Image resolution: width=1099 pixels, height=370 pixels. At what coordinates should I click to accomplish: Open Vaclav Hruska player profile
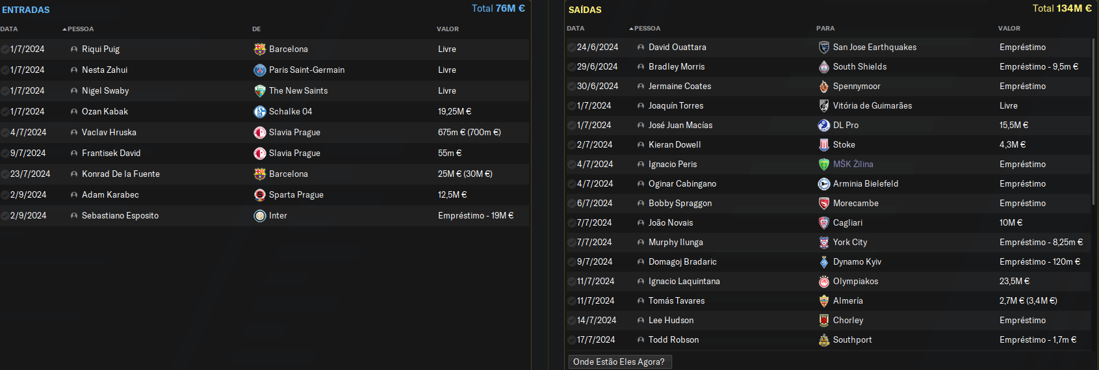pos(109,132)
